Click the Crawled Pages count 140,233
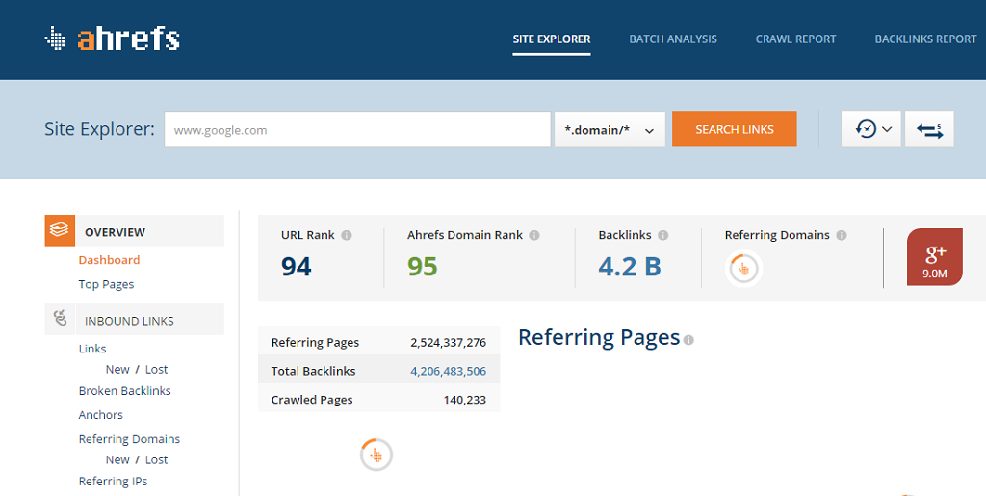The height and width of the screenshot is (496, 986). click(x=465, y=400)
